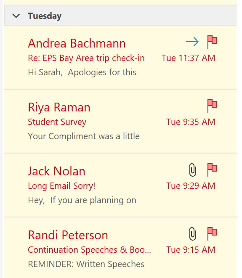This screenshot has height=278, width=242.
Task: Click the preview text "REMINDER: Written Speeches"
Action: point(86,264)
